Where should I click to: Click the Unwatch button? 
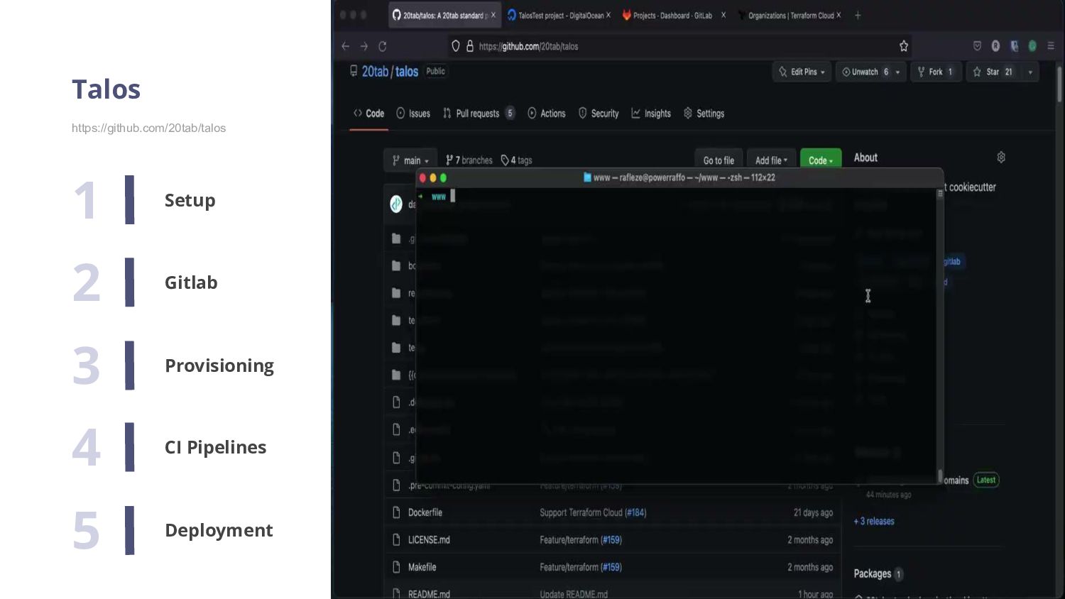[865, 72]
